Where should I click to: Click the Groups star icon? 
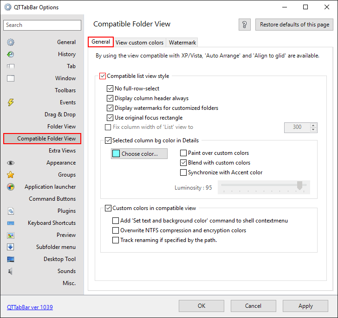11,175
